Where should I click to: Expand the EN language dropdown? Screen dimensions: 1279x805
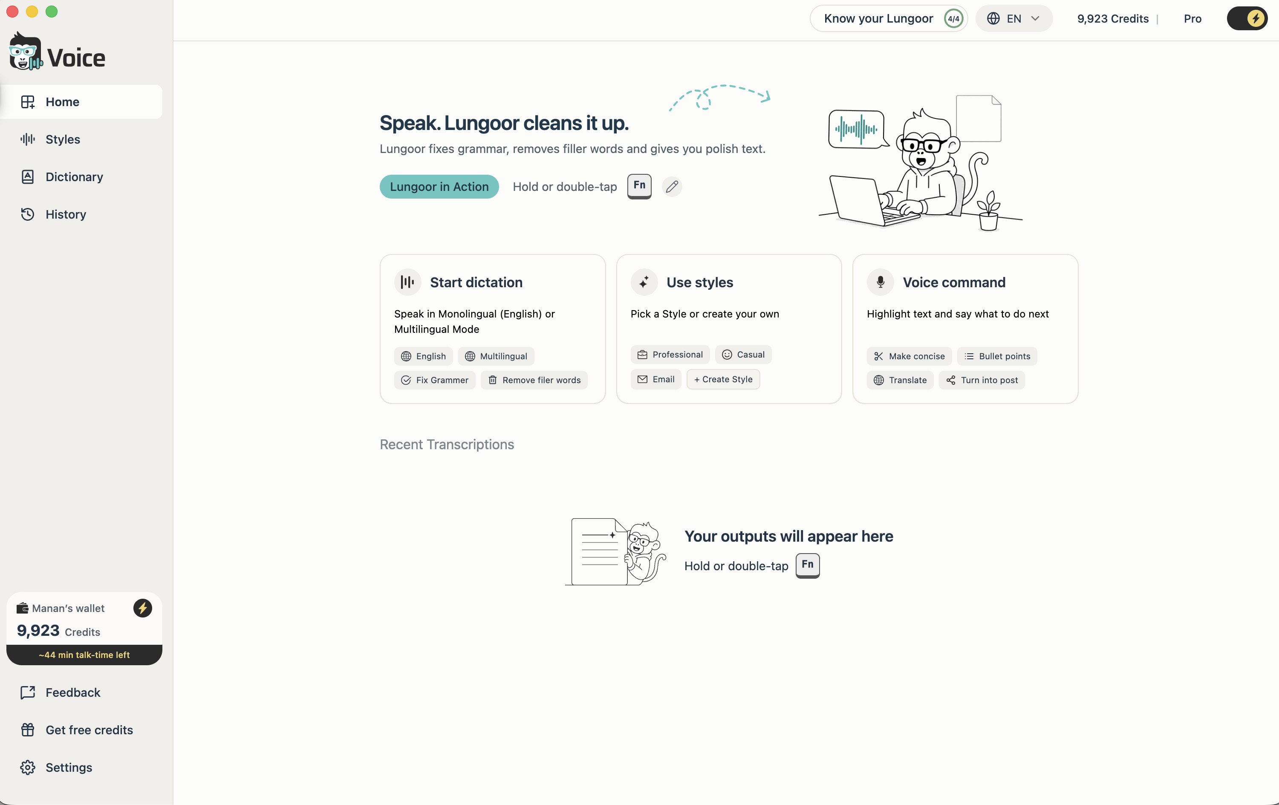[1013, 19]
